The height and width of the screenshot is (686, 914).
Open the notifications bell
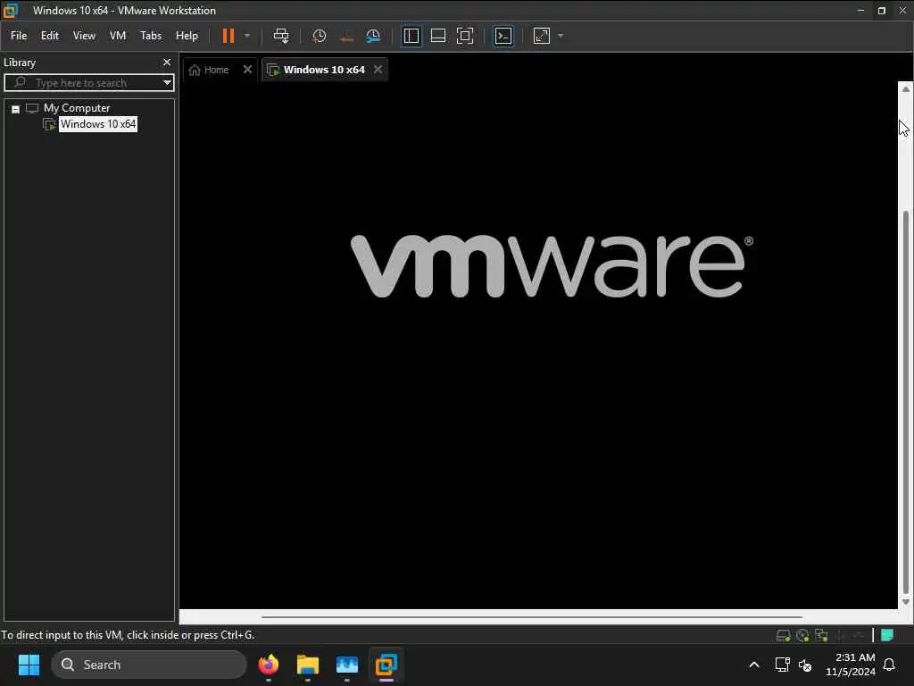pyautogui.click(x=890, y=665)
